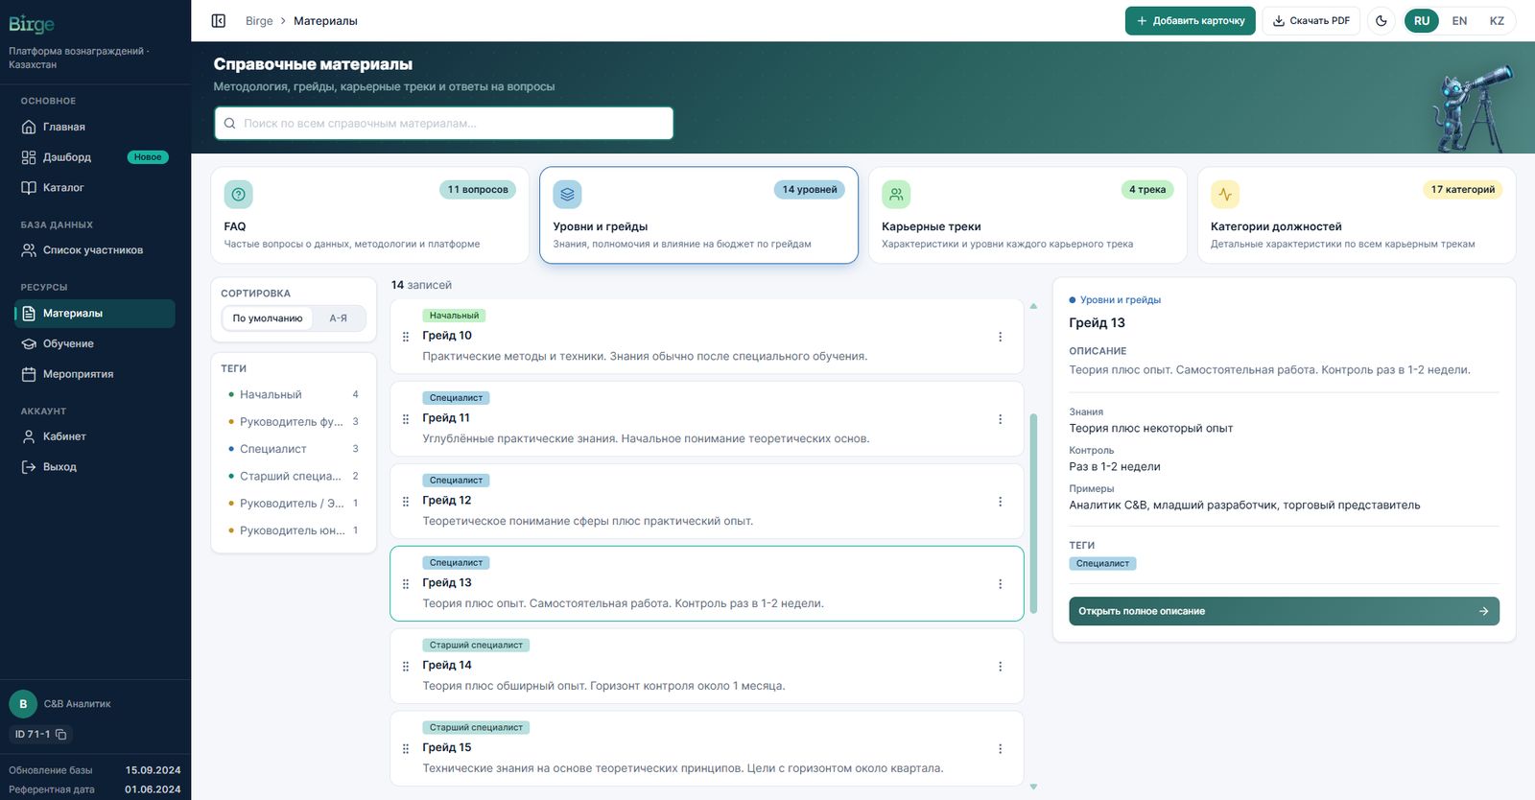The image size is (1535, 800).
Task: Filter by Руководитель / Э... tag
Action: click(294, 504)
